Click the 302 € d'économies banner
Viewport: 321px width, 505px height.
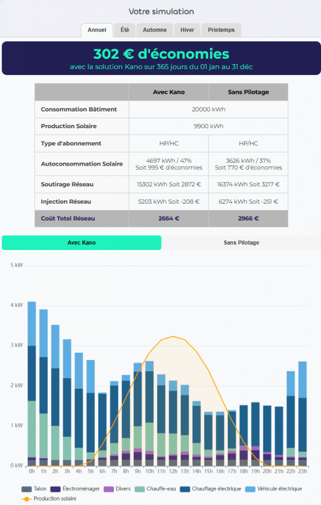[161, 58]
